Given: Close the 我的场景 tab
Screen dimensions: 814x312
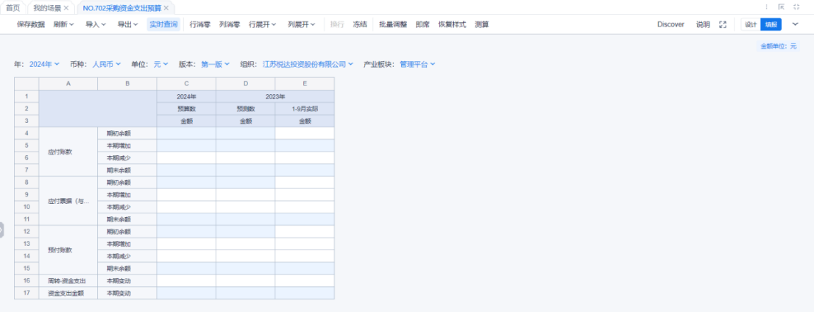Looking at the screenshot, I should point(66,7).
